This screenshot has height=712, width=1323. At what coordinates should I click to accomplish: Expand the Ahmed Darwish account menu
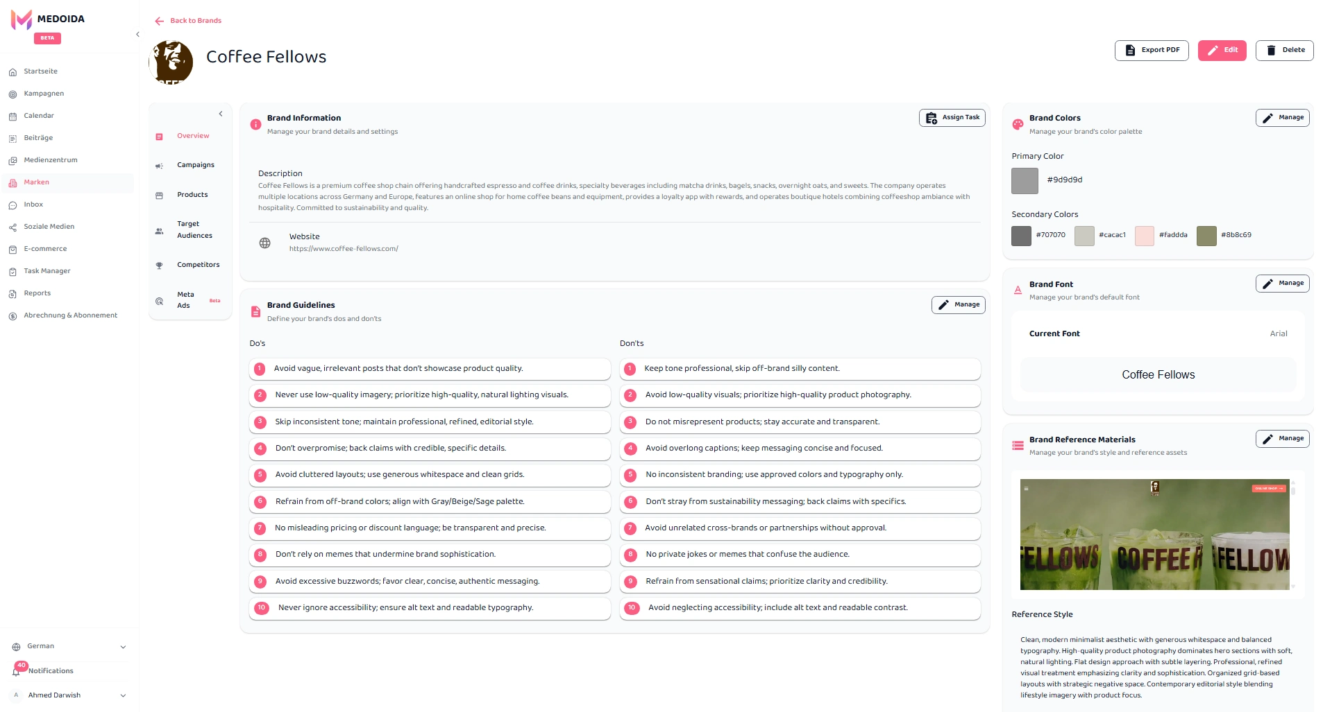[69, 695]
